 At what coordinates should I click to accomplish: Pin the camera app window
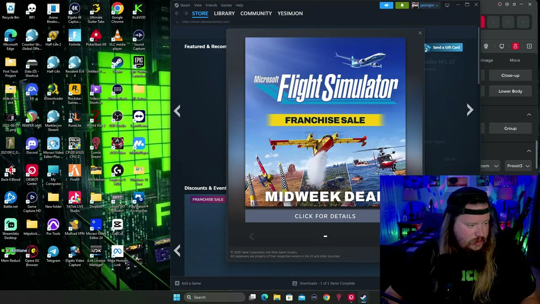(x=514, y=5)
